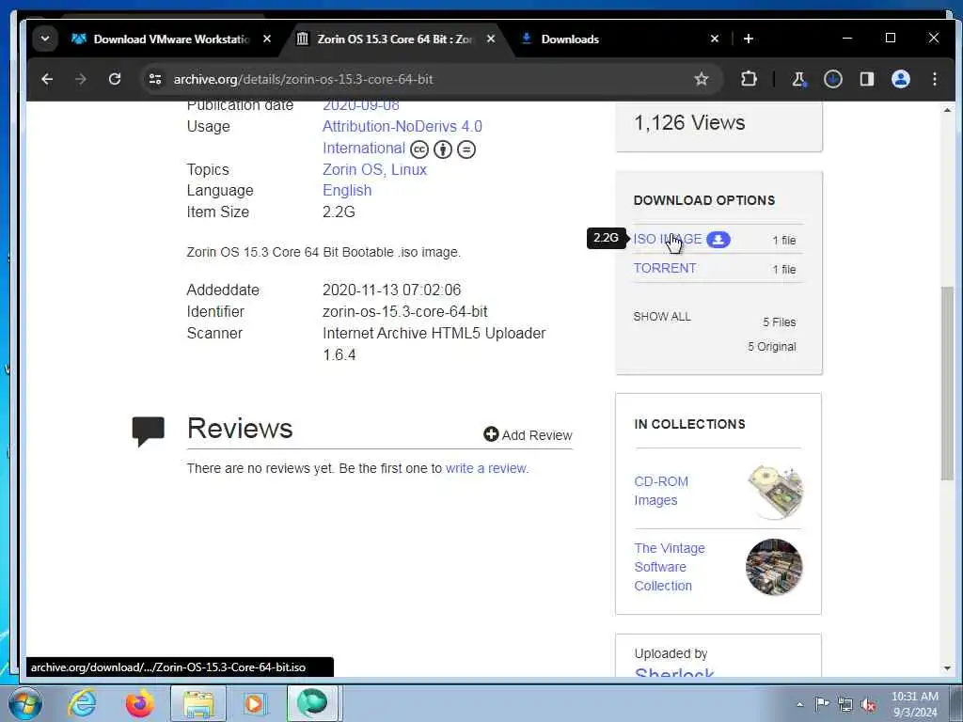Click the ISO download arrow badge
The image size is (963, 722).
tap(718, 240)
